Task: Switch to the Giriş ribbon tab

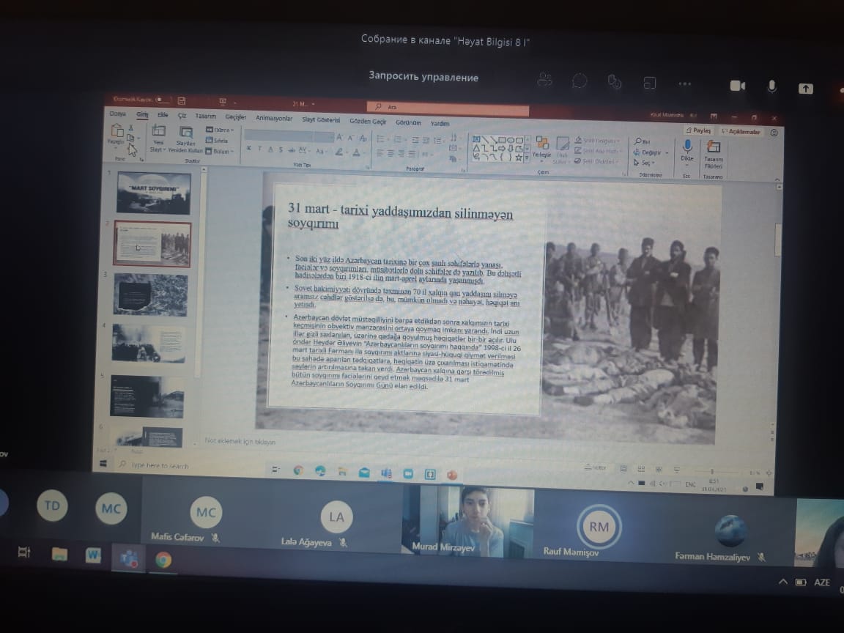Action: pyautogui.click(x=142, y=114)
